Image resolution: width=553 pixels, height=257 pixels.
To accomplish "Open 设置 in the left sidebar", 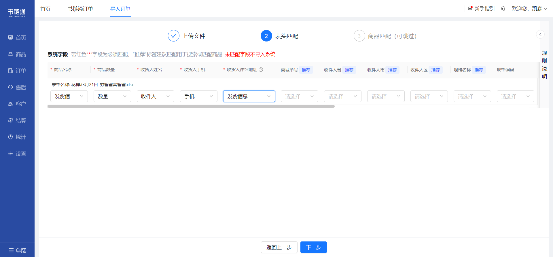I will click(17, 154).
